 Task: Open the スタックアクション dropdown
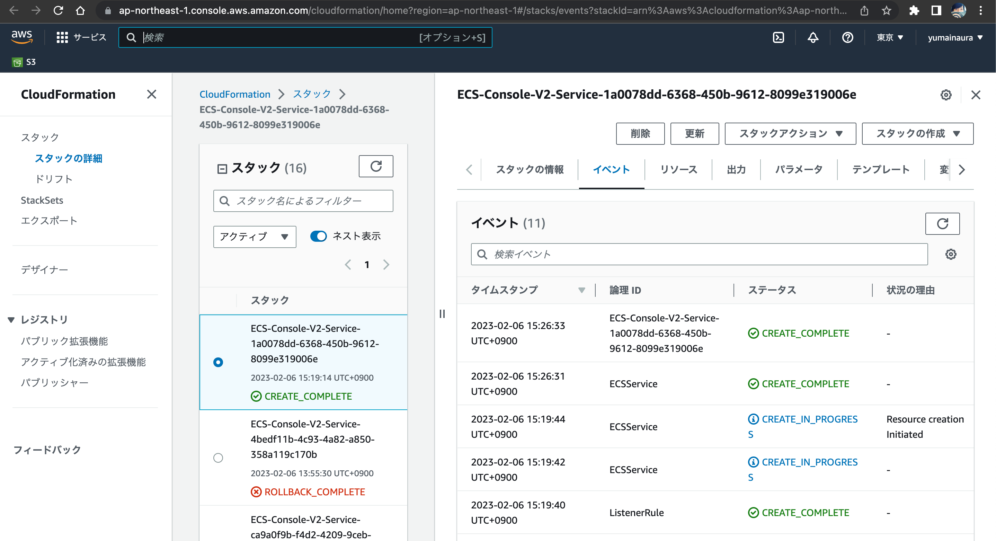[x=790, y=134]
